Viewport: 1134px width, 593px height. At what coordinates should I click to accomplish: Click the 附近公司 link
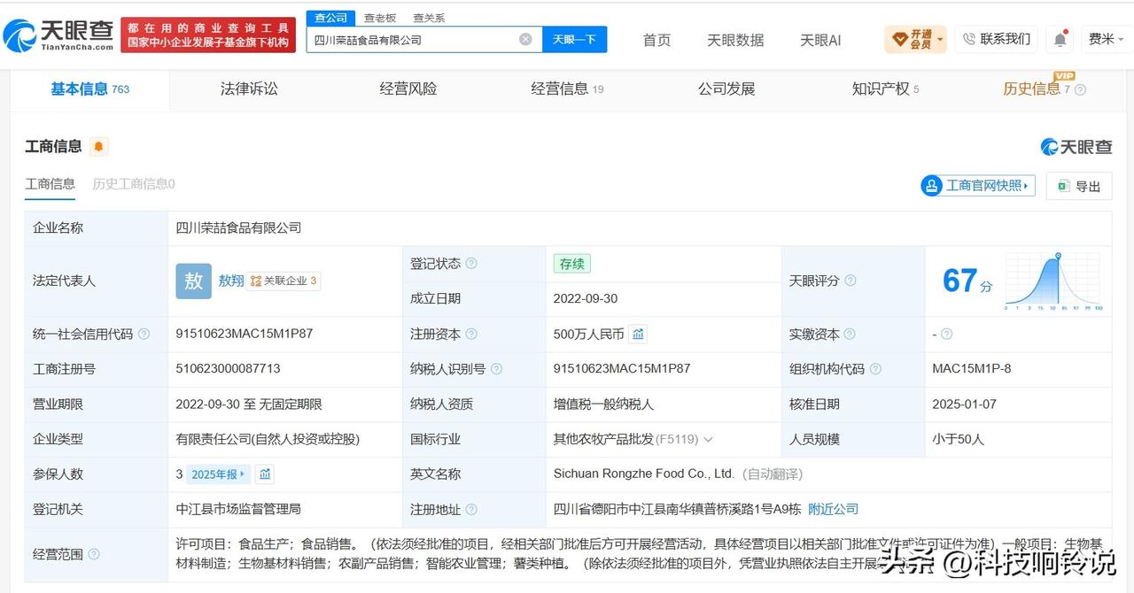[834, 509]
